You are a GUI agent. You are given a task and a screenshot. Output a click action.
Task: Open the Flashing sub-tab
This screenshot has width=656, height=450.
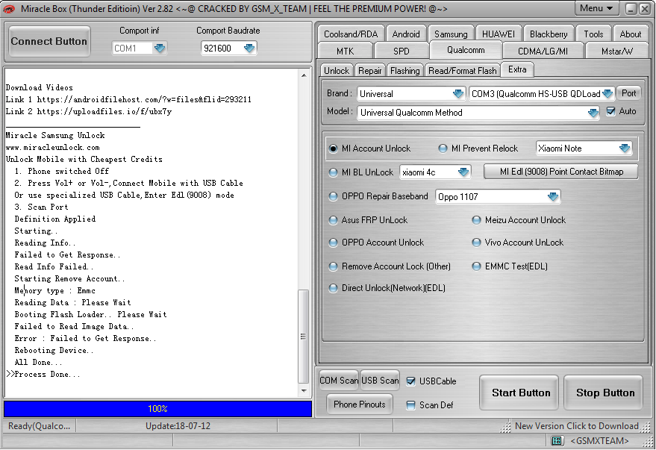coord(405,71)
